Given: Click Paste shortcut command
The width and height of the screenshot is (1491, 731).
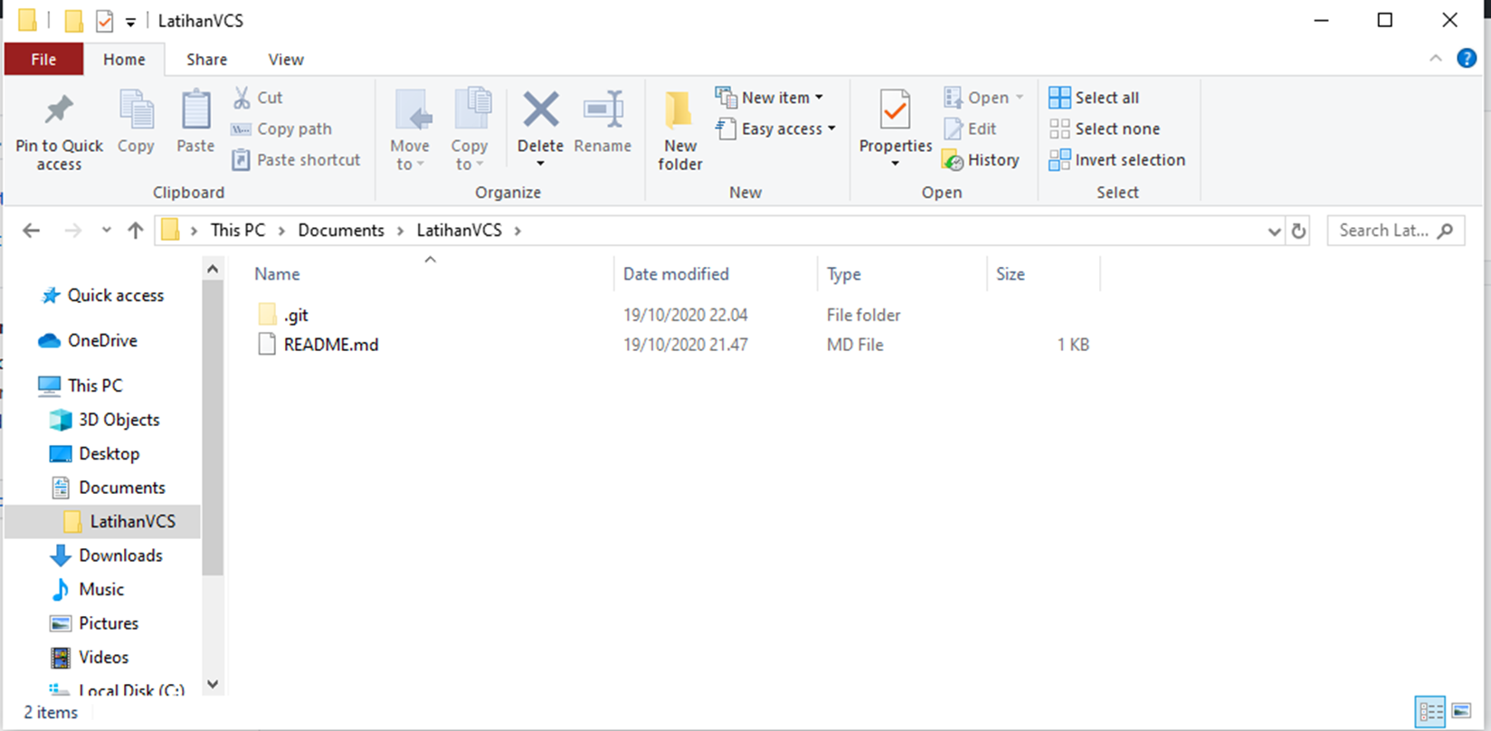Looking at the screenshot, I should click(296, 160).
